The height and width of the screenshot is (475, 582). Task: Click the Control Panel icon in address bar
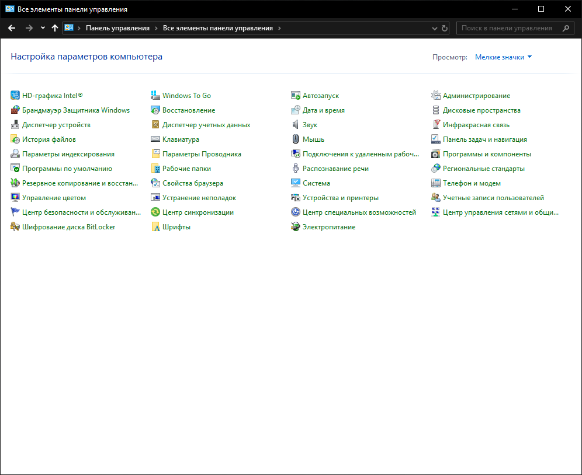69,28
